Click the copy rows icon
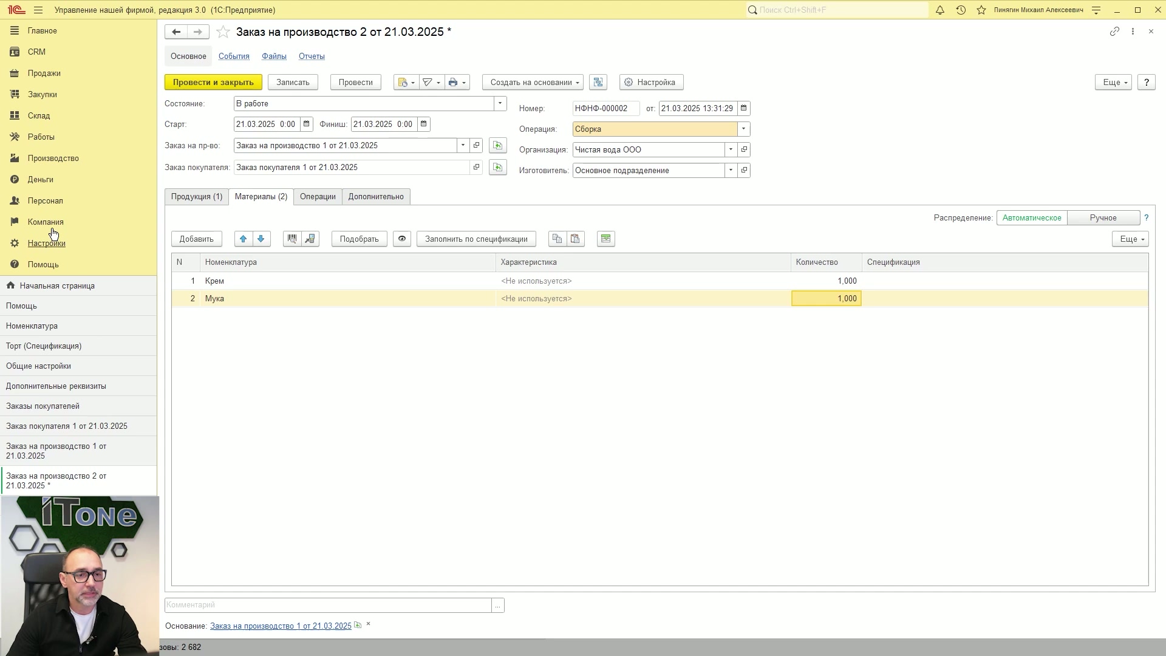The height and width of the screenshot is (656, 1166). pyautogui.click(x=557, y=239)
